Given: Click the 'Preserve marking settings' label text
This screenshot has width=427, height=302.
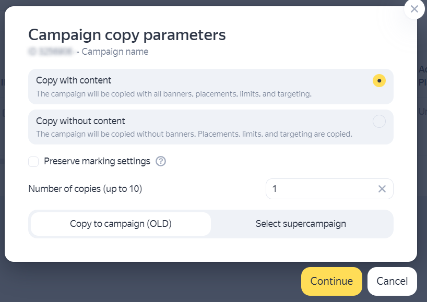Looking at the screenshot, I should click(x=97, y=162).
